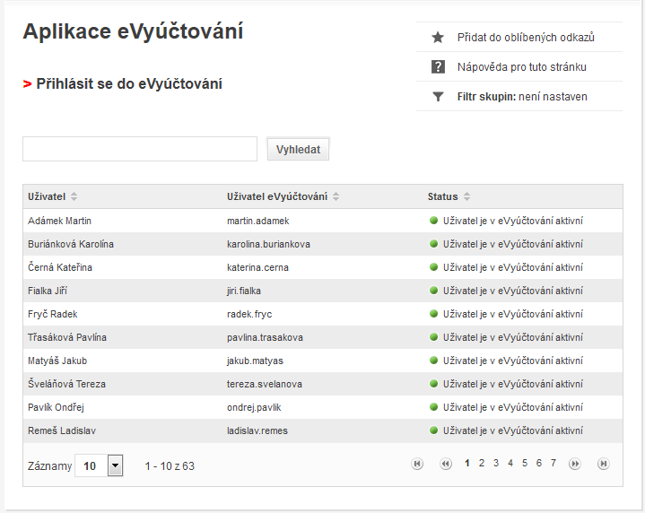This screenshot has height=513, width=645.
Task: Go to next page of records
Action: [x=575, y=464]
